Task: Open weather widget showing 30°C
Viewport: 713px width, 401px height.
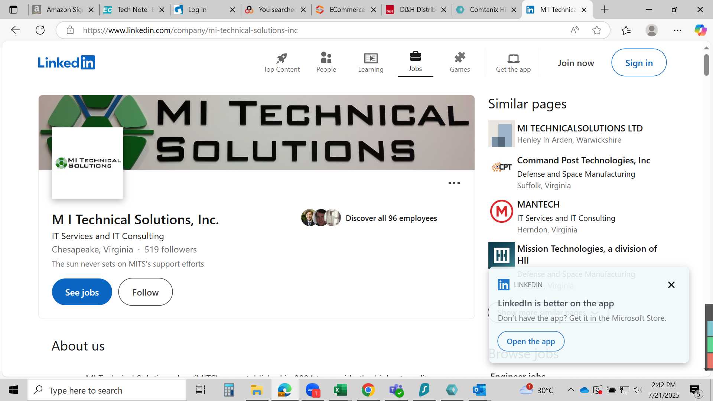Action: 537,390
